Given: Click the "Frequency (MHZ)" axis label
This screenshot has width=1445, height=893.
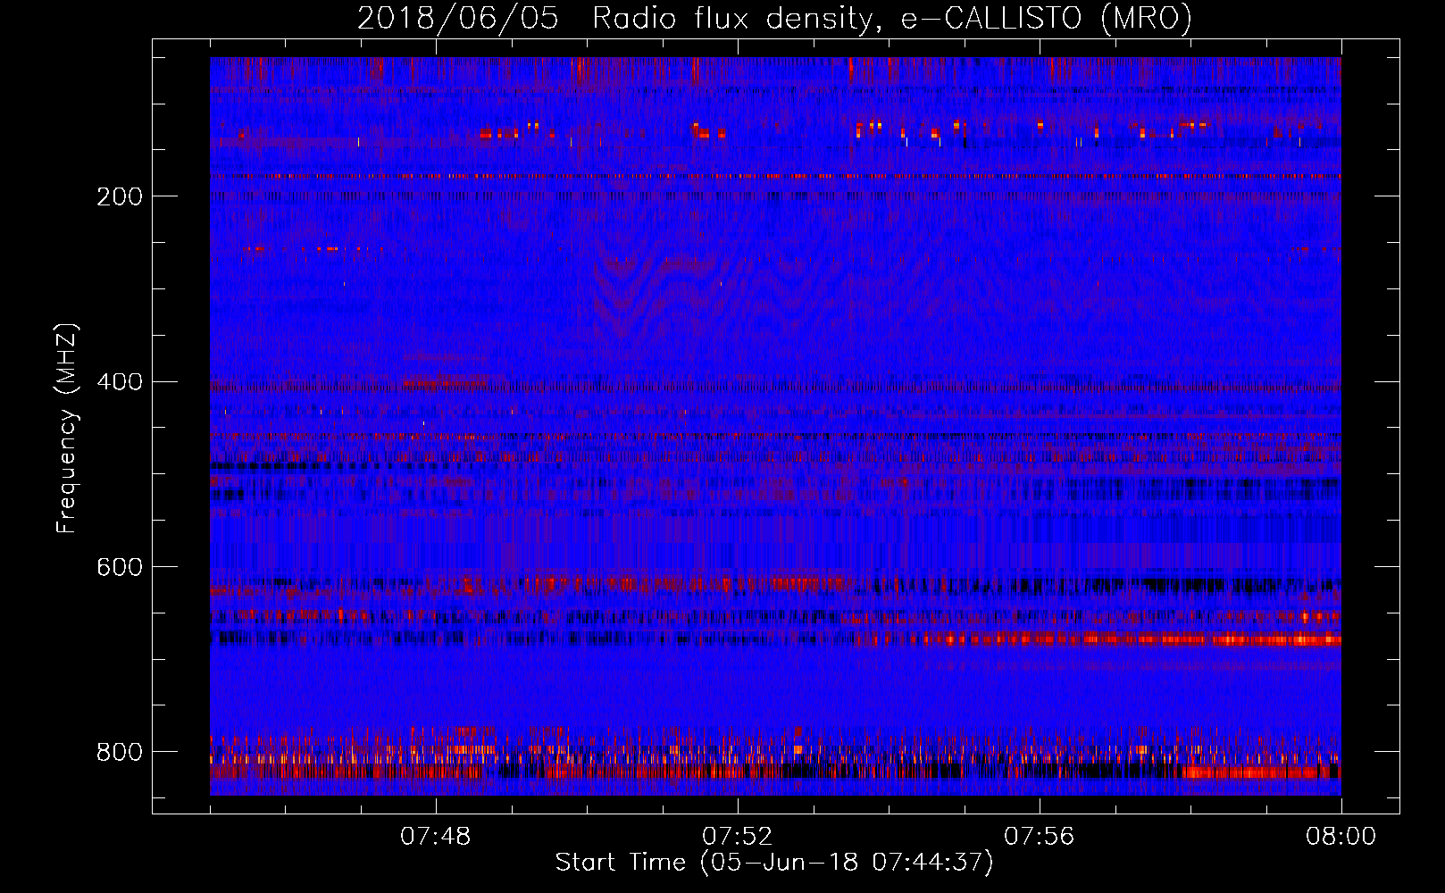Looking at the screenshot, I should 66,428.
